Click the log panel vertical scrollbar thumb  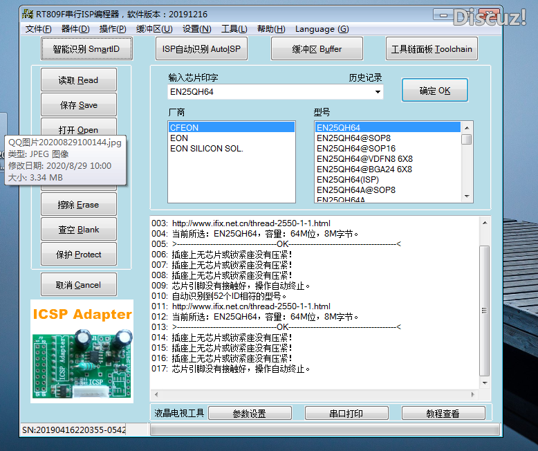485,311
